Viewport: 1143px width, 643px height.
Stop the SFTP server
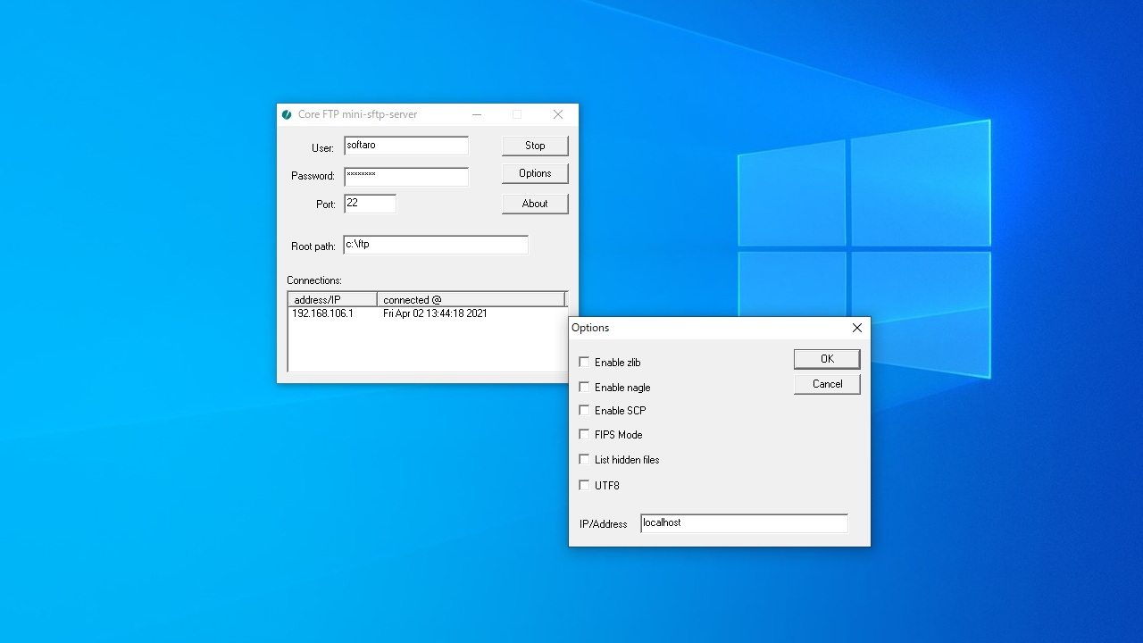(x=534, y=146)
